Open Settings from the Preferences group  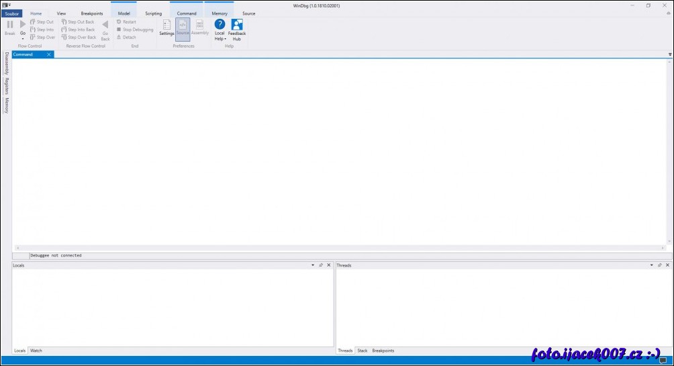click(166, 26)
